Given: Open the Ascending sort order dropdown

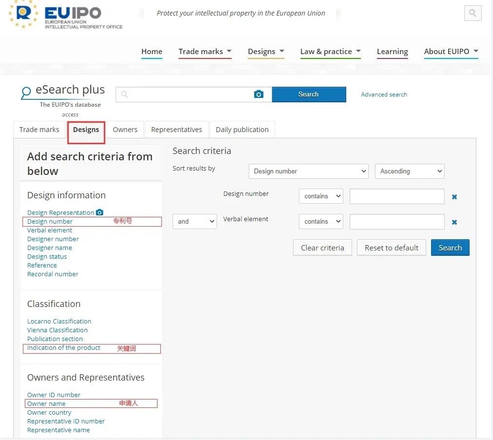Looking at the screenshot, I should [x=409, y=172].
